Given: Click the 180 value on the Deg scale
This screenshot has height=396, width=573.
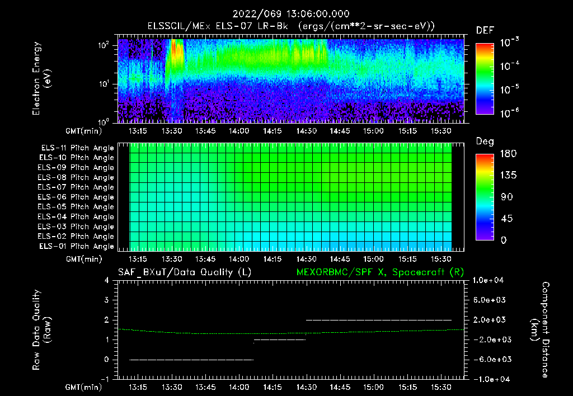Looking at the screenshot, I should pos(508,154).
